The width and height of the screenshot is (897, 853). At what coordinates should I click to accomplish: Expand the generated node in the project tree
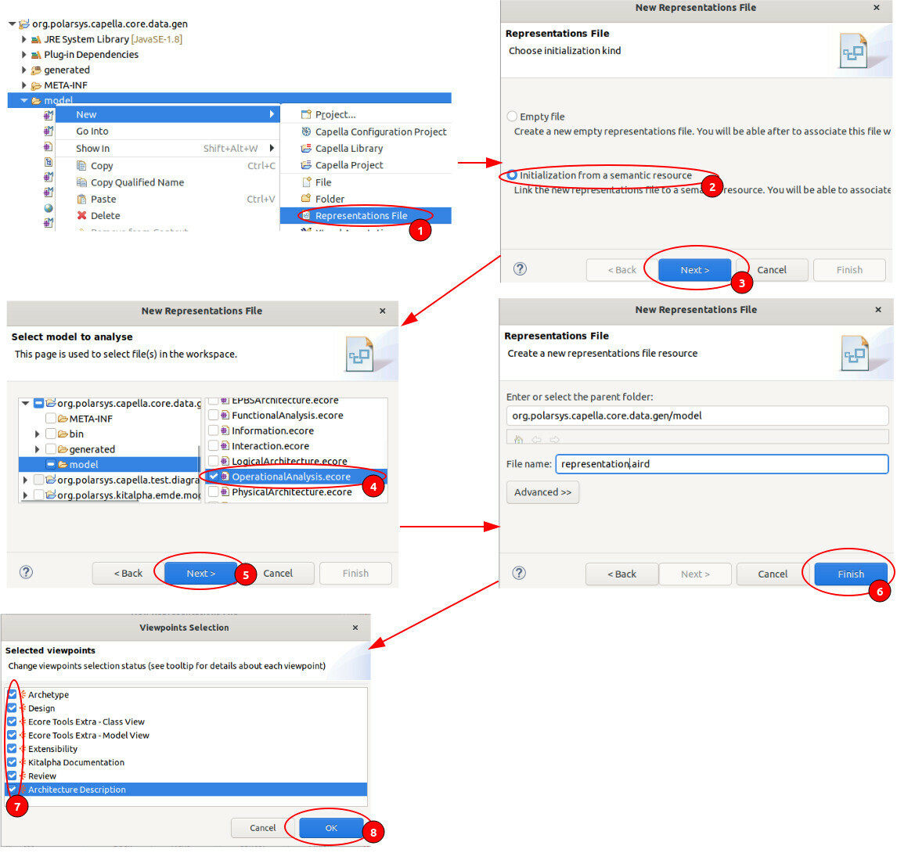(24, 70)
